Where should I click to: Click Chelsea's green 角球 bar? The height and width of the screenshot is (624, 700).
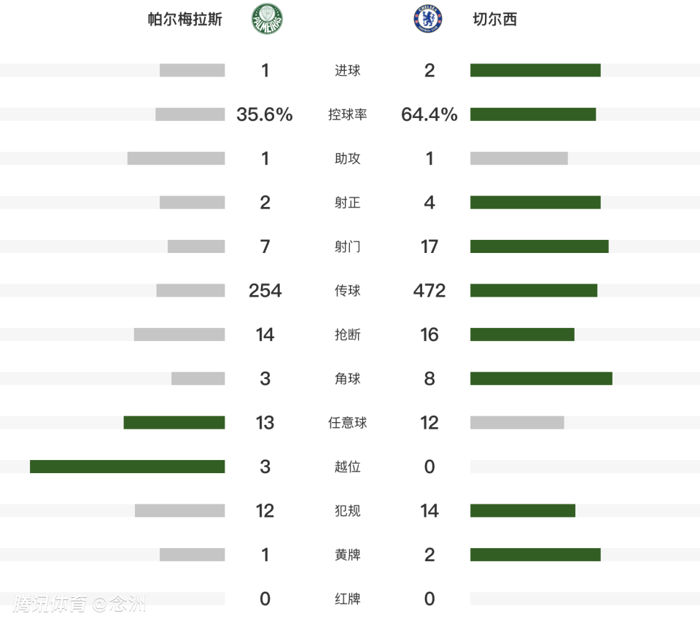541,378
